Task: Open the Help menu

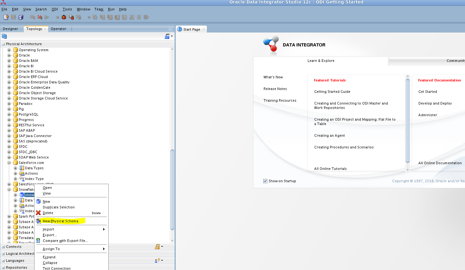Action: 123,9
